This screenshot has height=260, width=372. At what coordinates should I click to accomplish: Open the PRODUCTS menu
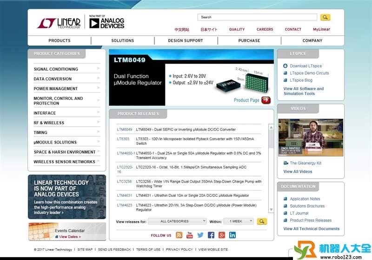pos(60,40)
